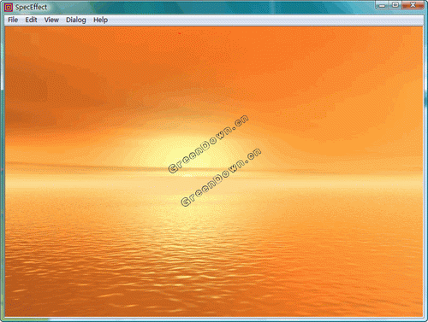Screen dimensions: 428x322
Task: Close the SpecEffect window
Action: pyautogui.click(x=413, y=5)
